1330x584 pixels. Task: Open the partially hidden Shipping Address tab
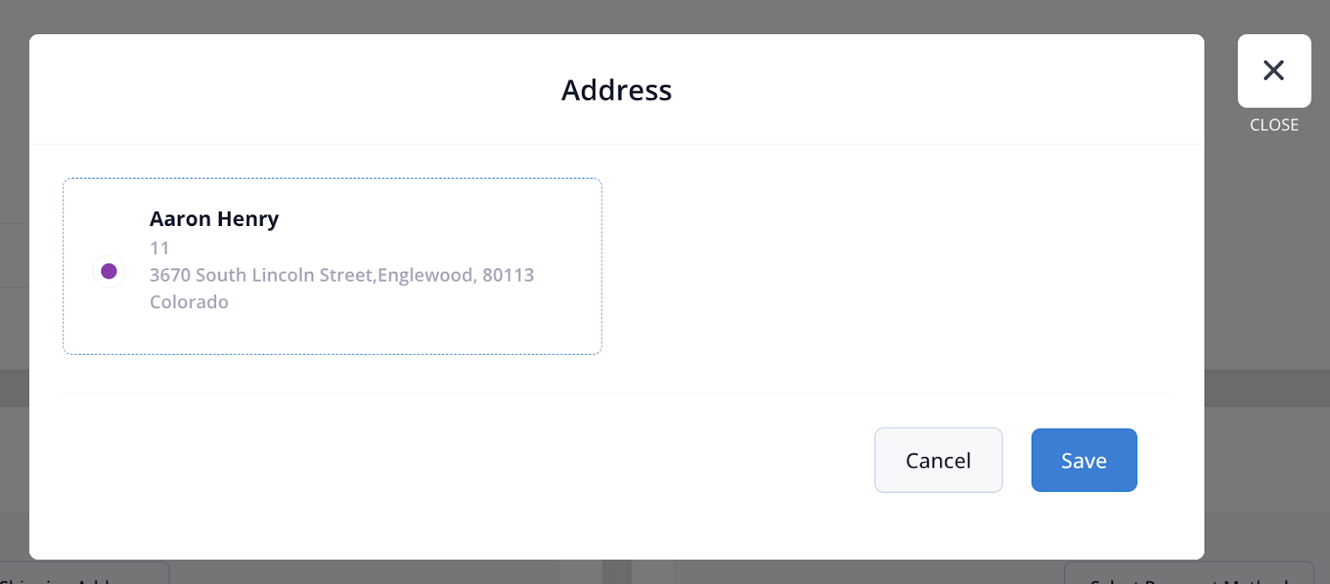[83, 575]
